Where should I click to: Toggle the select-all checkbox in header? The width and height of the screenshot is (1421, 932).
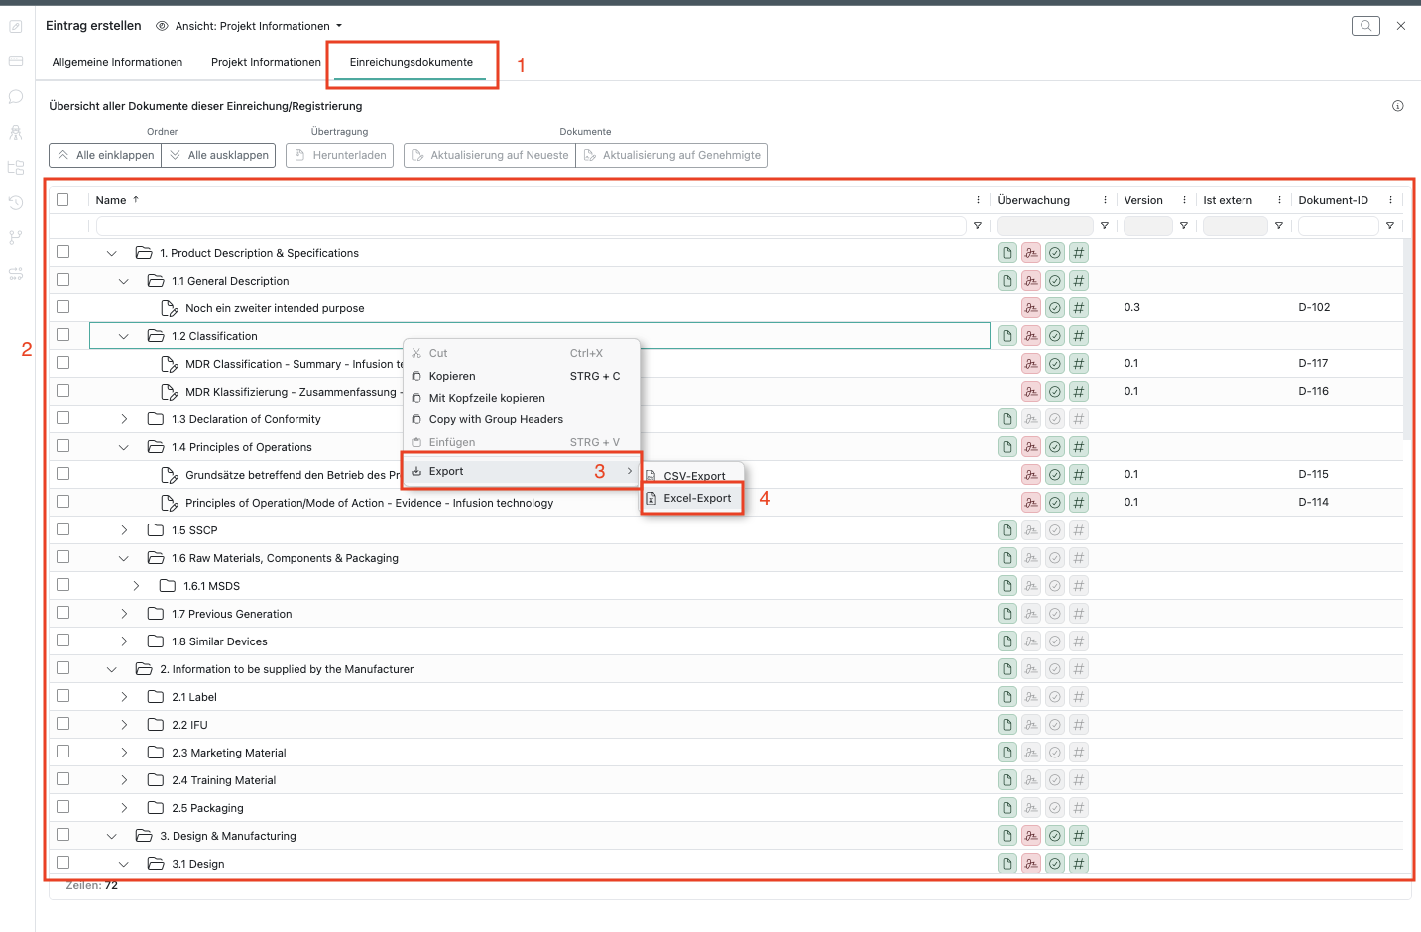point(63,199)
